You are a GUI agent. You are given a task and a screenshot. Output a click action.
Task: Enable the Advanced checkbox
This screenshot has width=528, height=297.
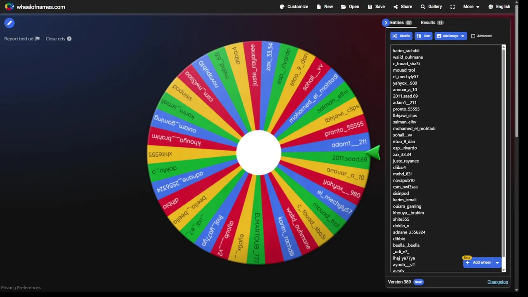pyautogui.click(x=473, y=36)
